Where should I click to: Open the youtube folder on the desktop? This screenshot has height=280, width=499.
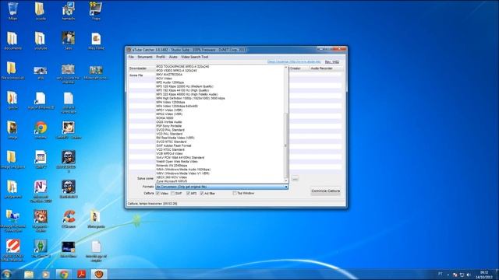[41, 40]
